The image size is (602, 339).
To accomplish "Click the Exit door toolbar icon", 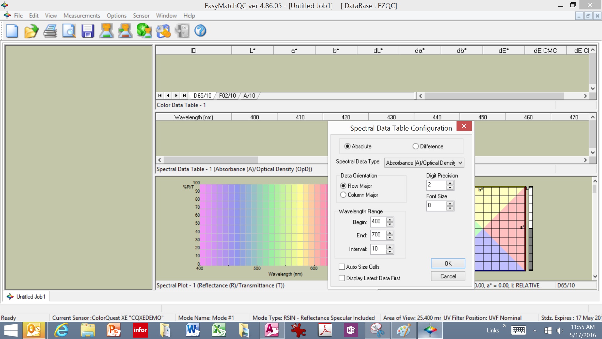I will pos(182,31).
